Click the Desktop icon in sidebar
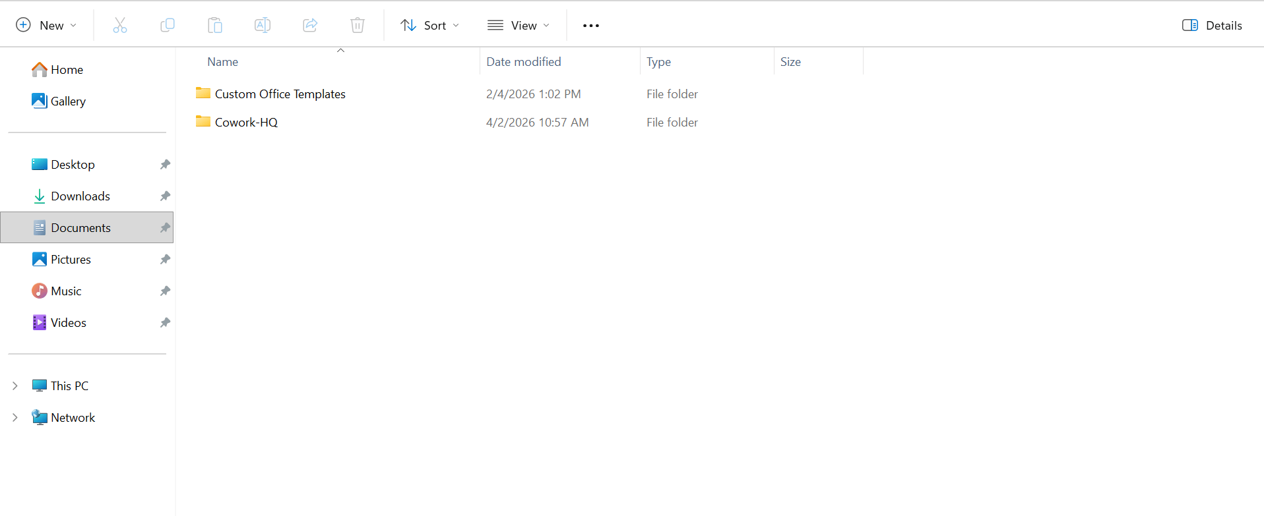Viewport: 1264px width, 516px height. 40,164
